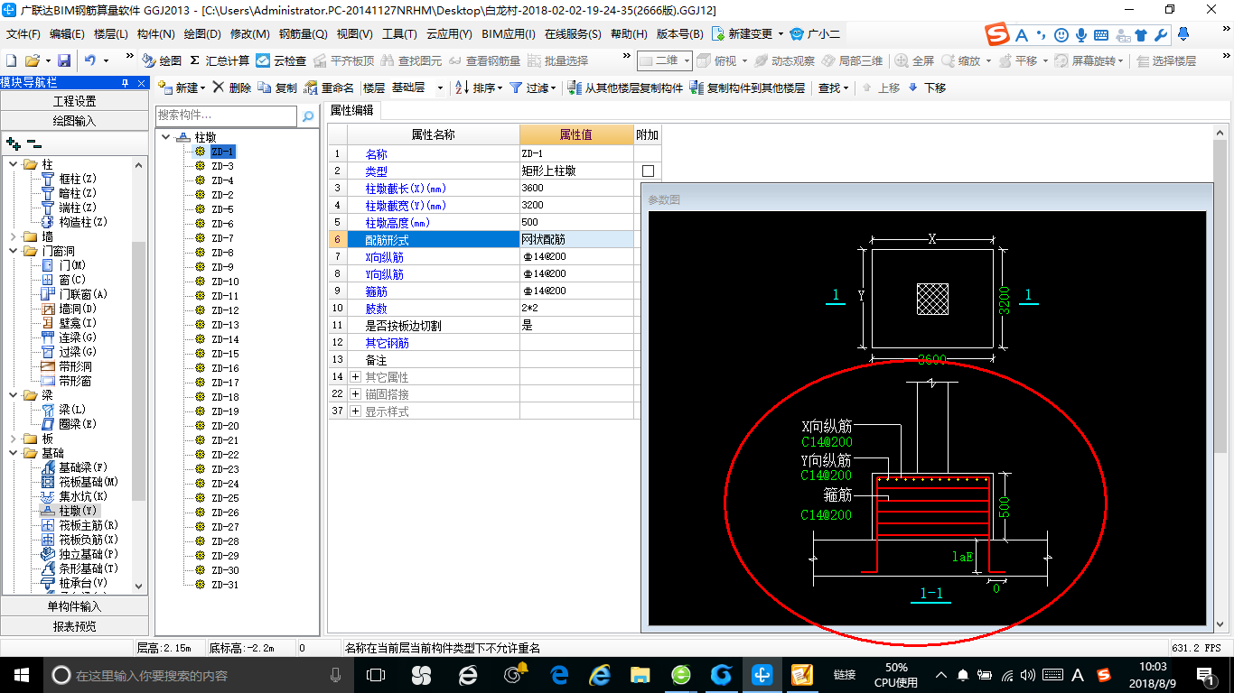Image resolution: width=1234 pixels, height=693 pixels.
Task: Open File Explorer from the taskbar
Action: point(640,674)
